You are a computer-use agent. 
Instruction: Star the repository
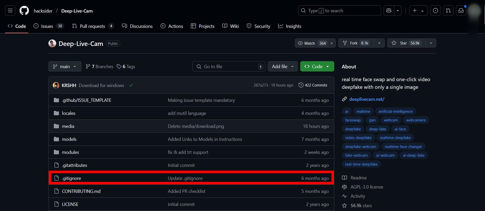coord(407,43)
